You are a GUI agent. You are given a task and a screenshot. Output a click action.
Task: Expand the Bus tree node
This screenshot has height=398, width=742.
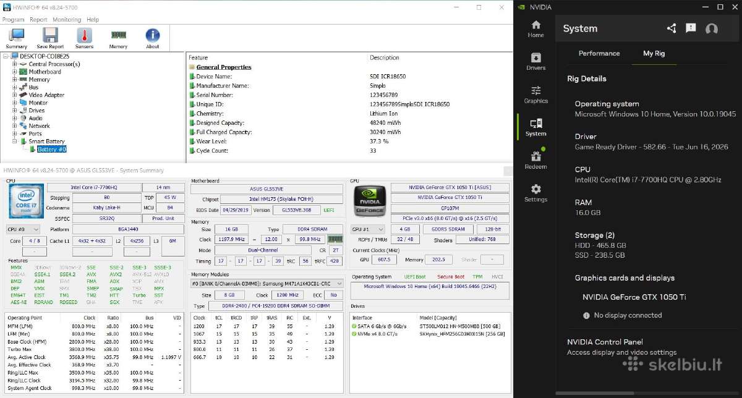click(x=14, y=87)
